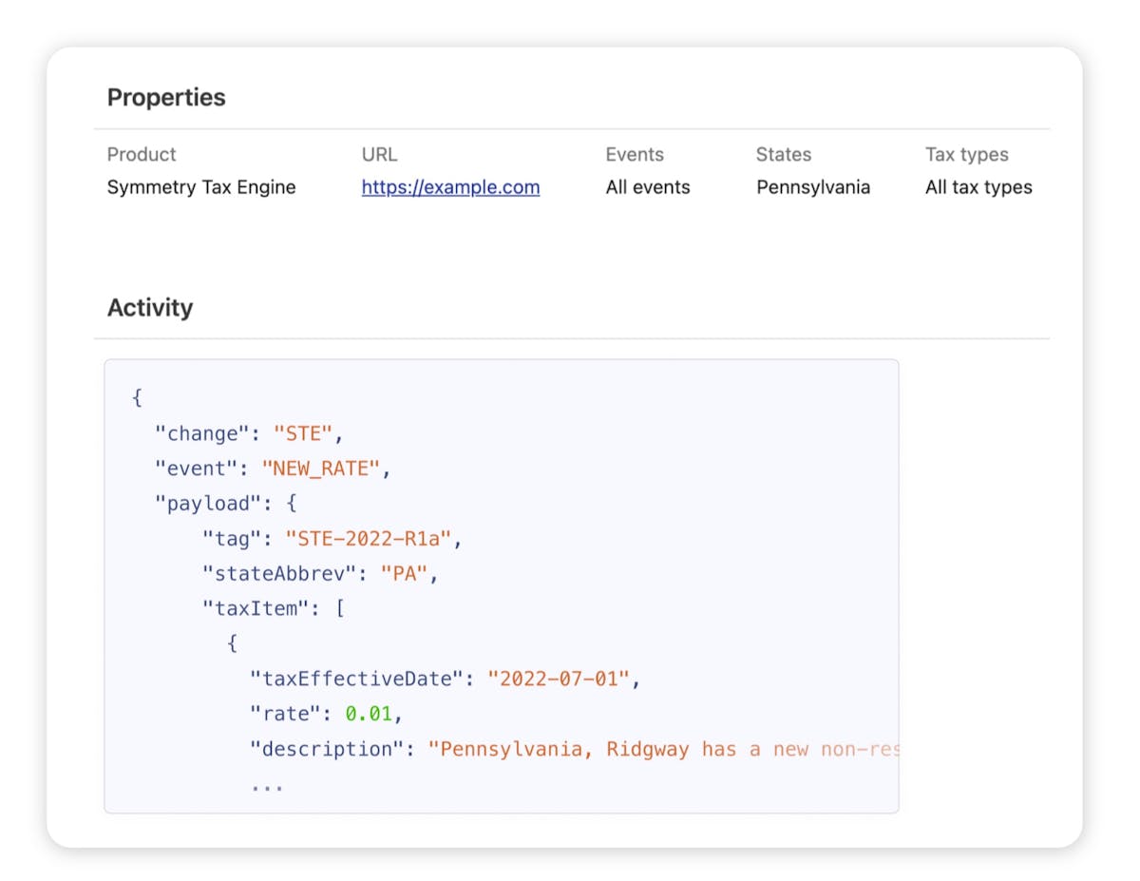The image size is (1140, 881).
Task: Click the Pennsylvania state value
Action: (813, 188)
